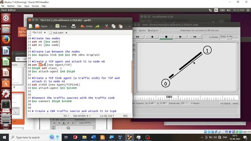Image resolution: width=251 pixels, height=141 pixels.
Task: Open LibreOffice Impress from launcher
Action: tap(6, 72)
